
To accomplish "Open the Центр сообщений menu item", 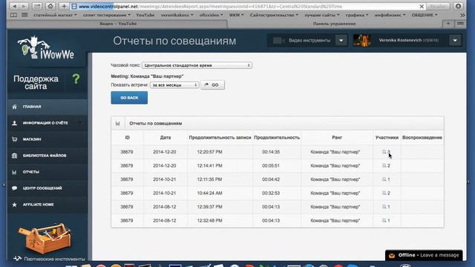I will pyautogui.click(x=47, y=188).
